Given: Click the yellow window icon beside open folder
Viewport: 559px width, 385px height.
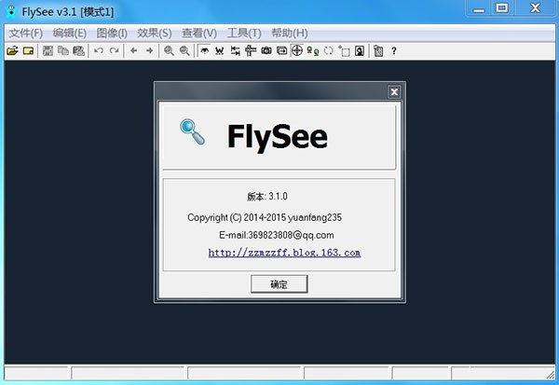Looking at the screenshot, I should click(x=28, y=51).
